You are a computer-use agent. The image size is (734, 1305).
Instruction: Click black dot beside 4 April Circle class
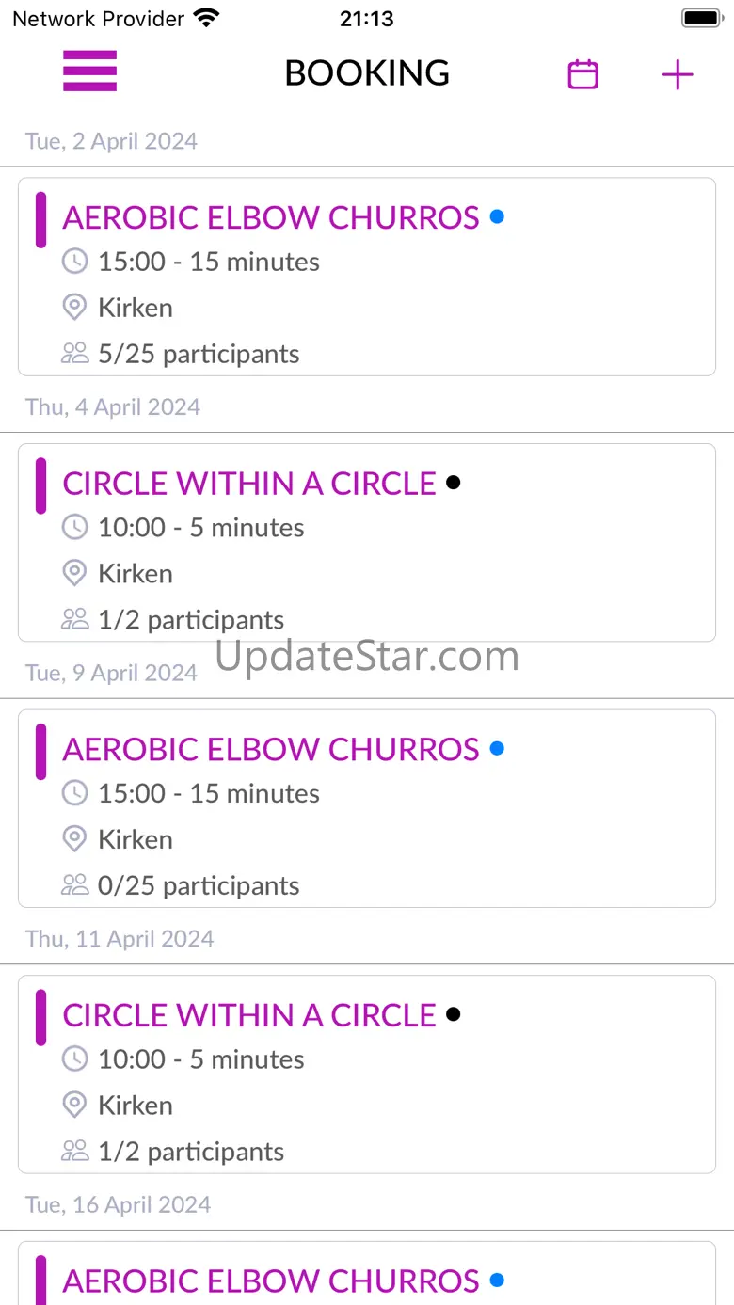click(453, 483)
